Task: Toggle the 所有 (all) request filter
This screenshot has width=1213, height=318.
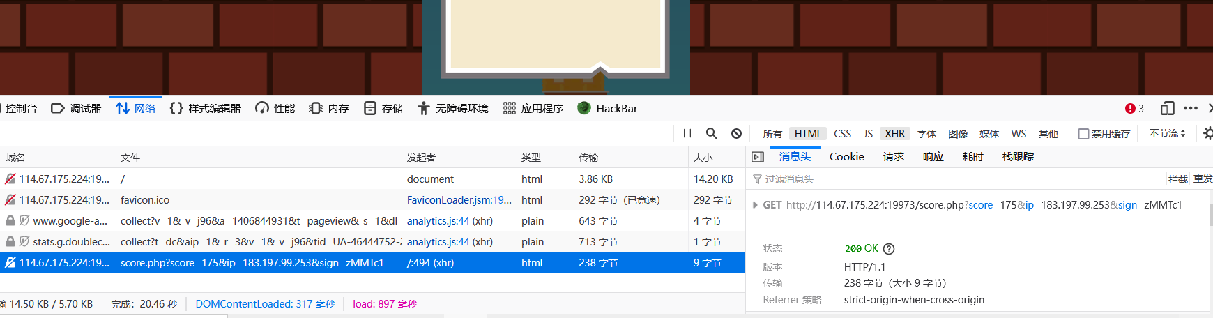Action: point(772,134)
